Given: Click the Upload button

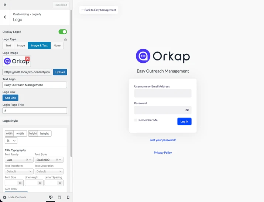Looking at the screenshot, I should click(60, 72).
